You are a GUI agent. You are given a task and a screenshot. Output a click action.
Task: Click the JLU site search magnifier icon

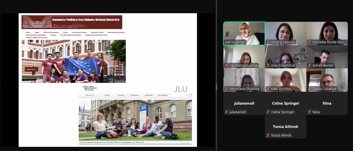point(187,95)
